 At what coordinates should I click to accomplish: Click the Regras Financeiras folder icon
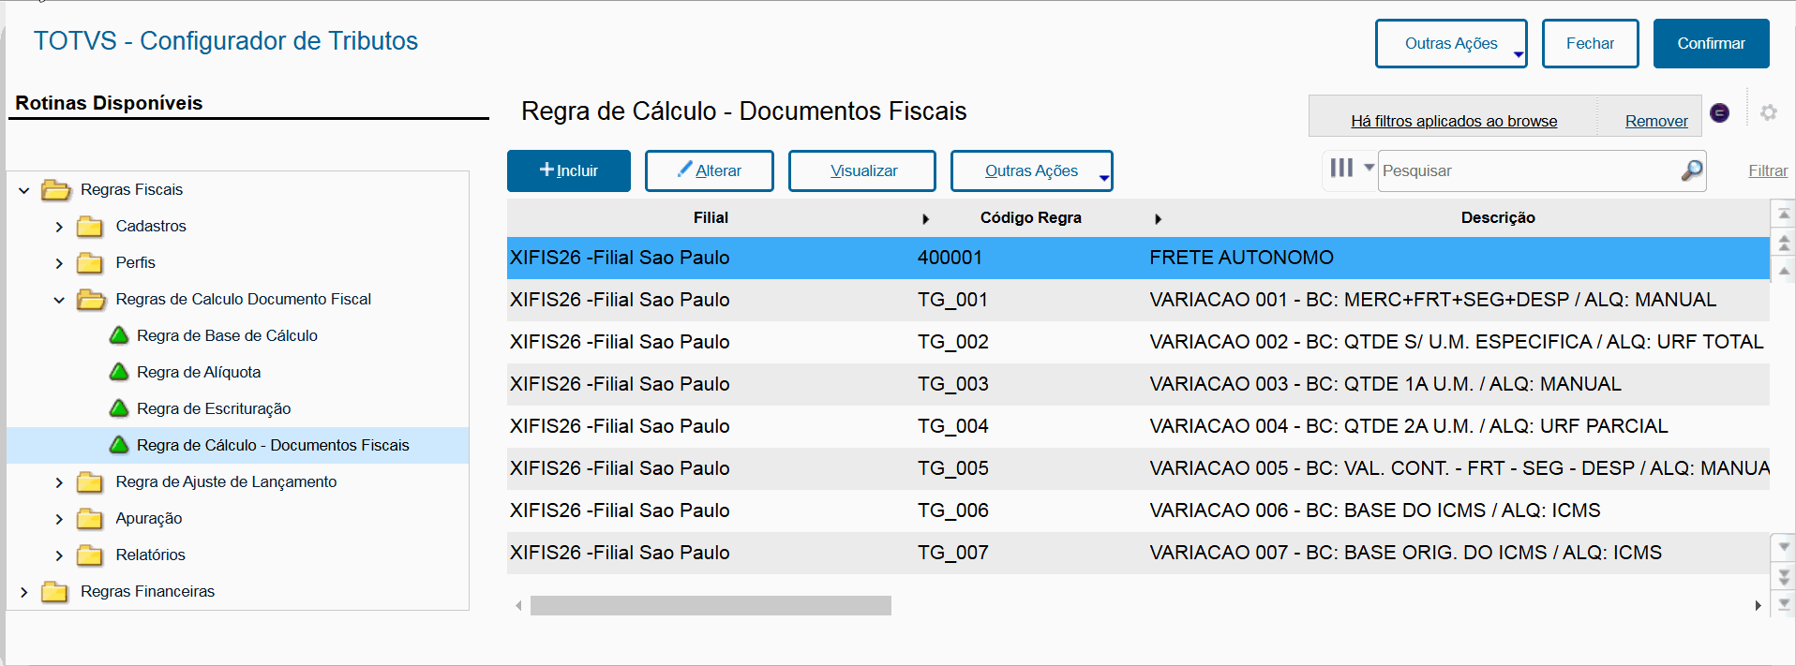pyautogui.click(x=55, y=592)
